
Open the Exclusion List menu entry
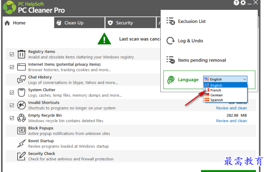tap(209, 22)
